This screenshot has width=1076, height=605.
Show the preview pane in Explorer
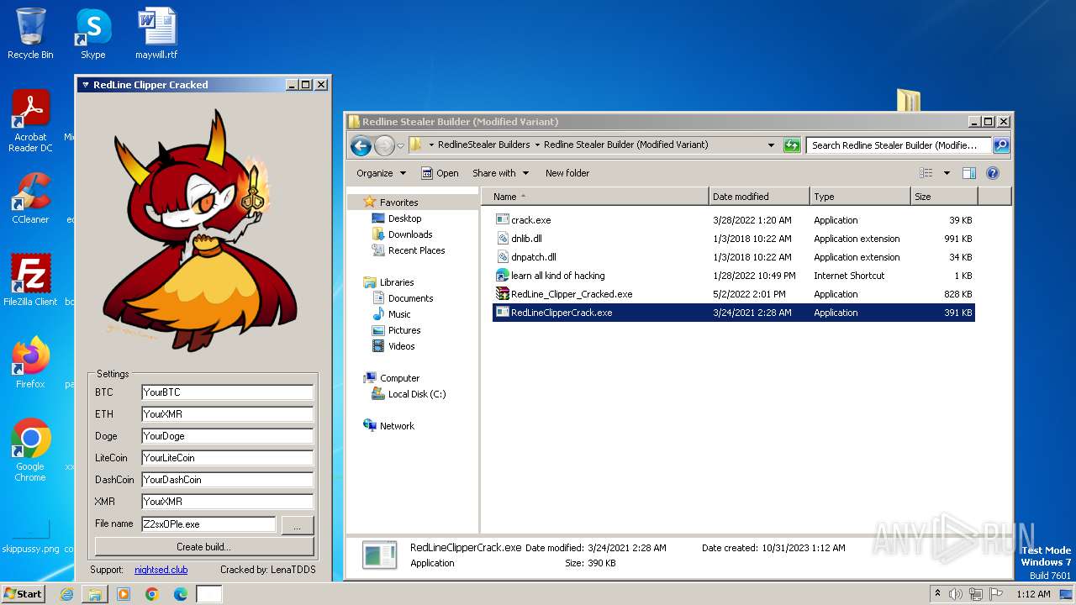(x=968, y=173)
